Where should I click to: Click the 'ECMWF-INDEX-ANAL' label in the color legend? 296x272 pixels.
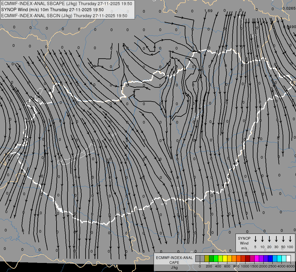tap(174, 258)
